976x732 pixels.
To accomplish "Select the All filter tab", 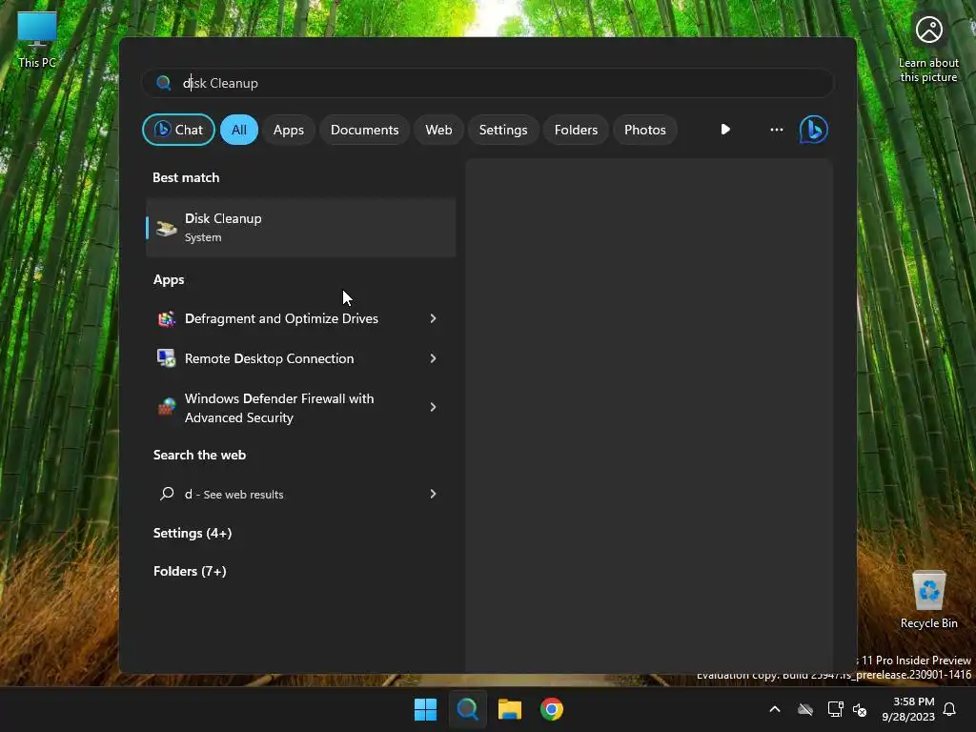I will pos(239,130).
